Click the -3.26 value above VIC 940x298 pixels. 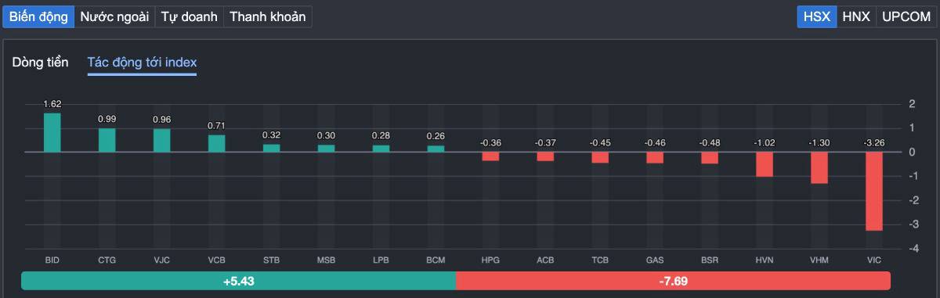pyautogui.click(x=874, y=142)
